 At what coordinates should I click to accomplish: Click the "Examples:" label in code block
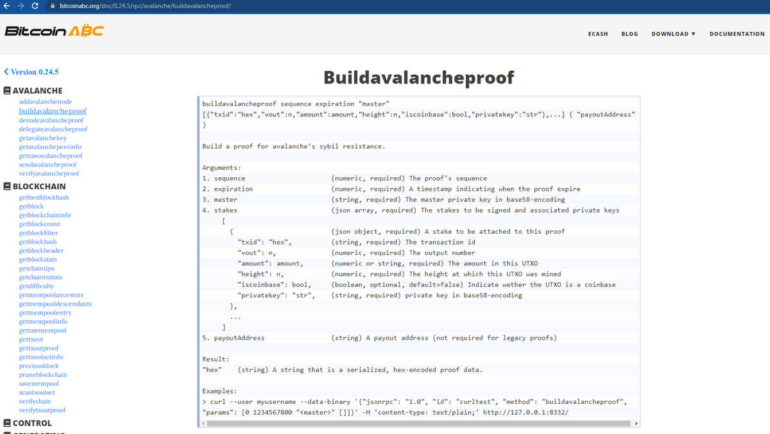219,391
